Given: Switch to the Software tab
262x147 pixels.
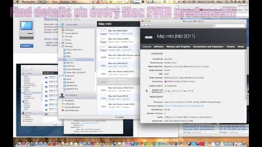Looking at the screenshot, I should click(158, 47).
